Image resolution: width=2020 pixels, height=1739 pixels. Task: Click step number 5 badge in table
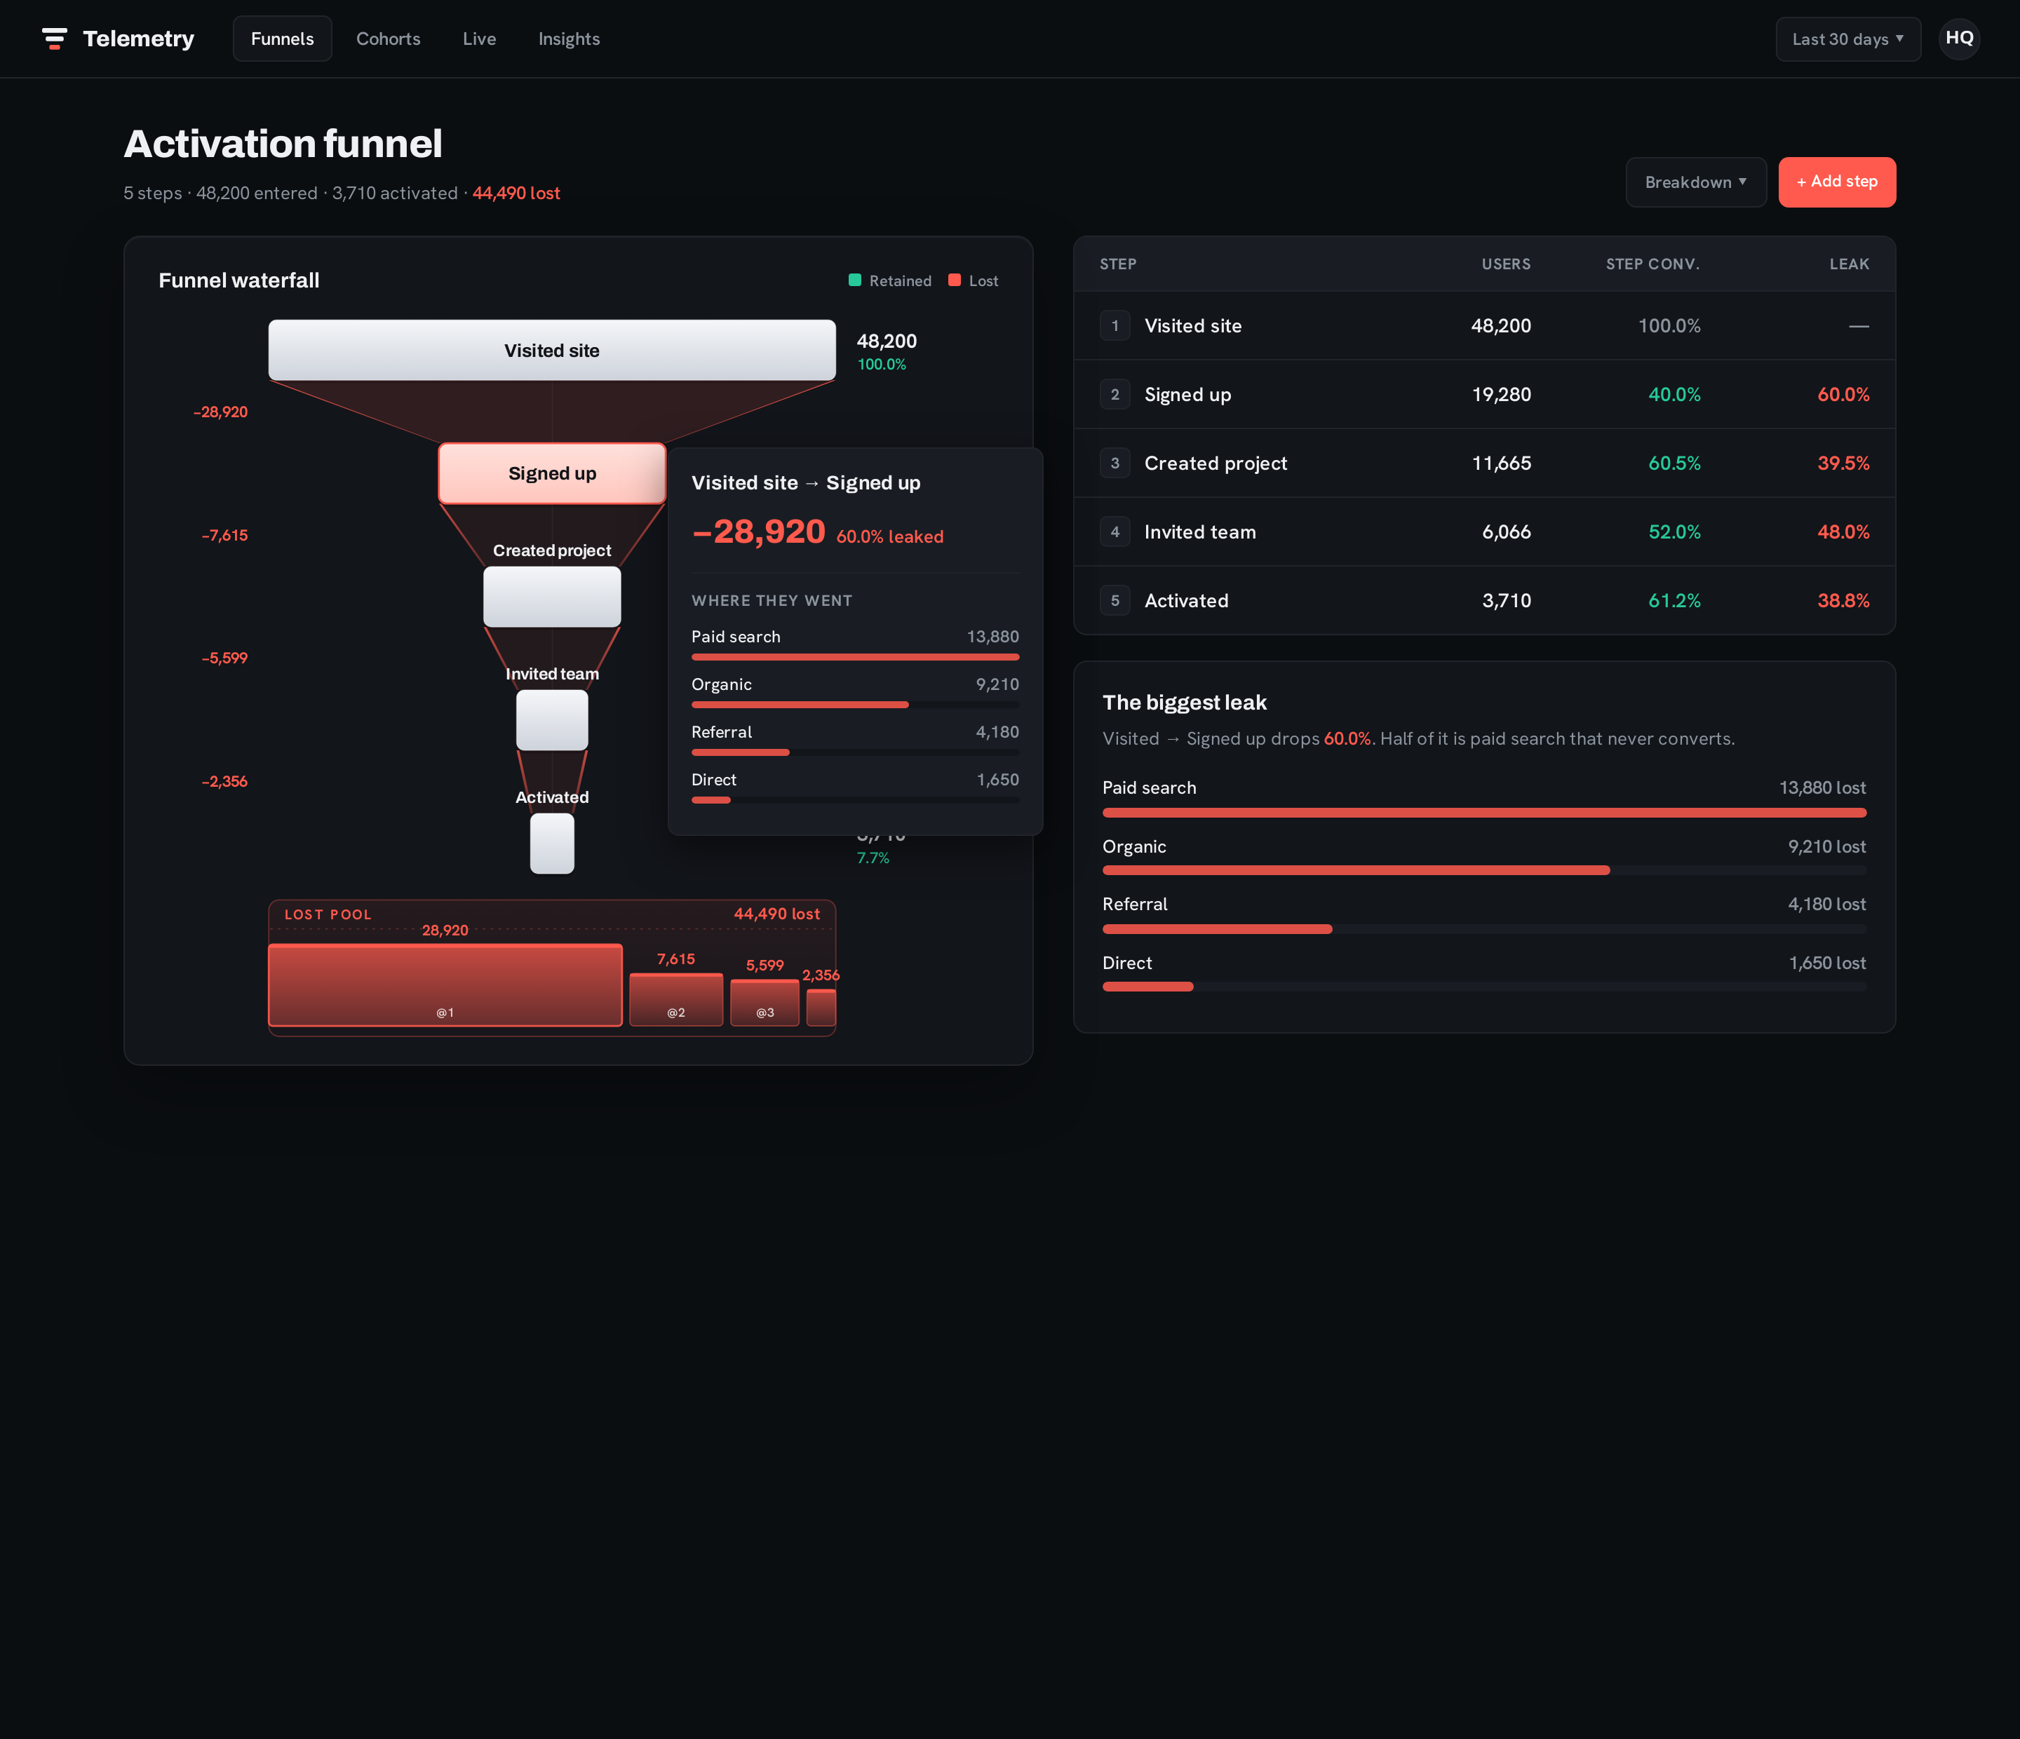point(1115,600)
